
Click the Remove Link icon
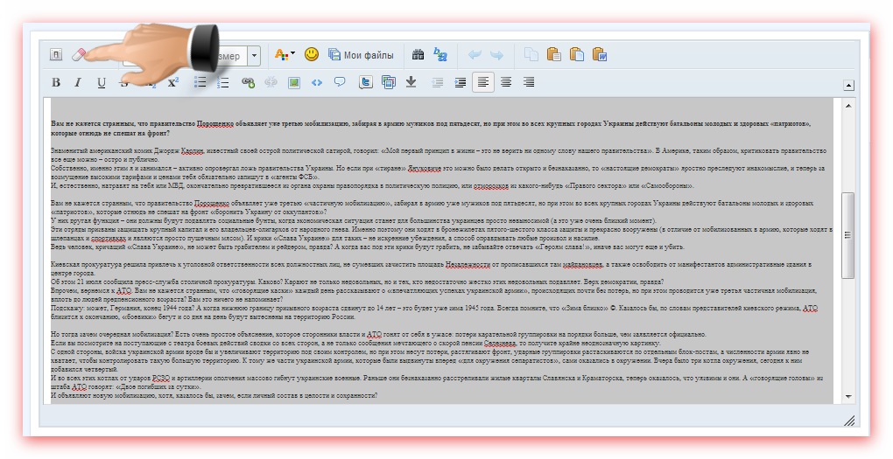click(x=271, y=82)
